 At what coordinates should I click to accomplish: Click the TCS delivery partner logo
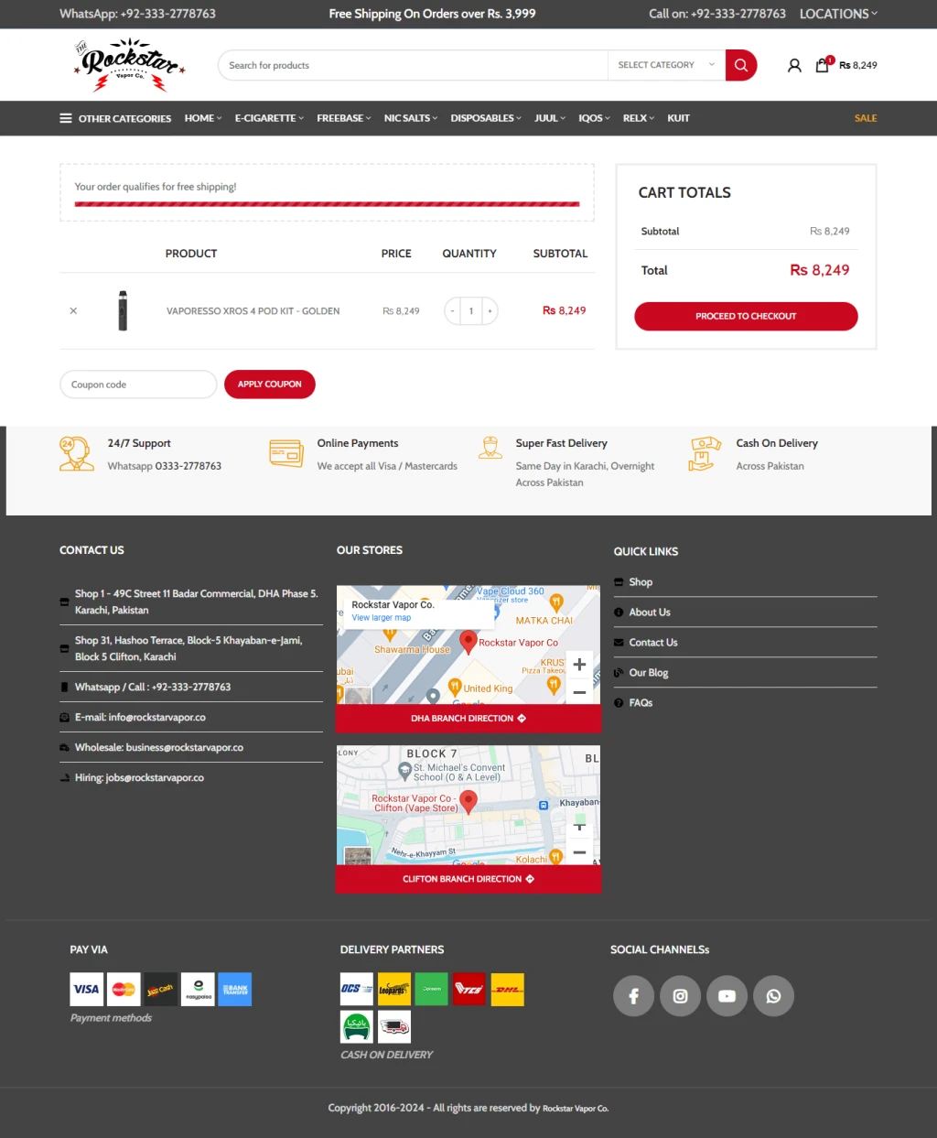(x=468, y=989)
